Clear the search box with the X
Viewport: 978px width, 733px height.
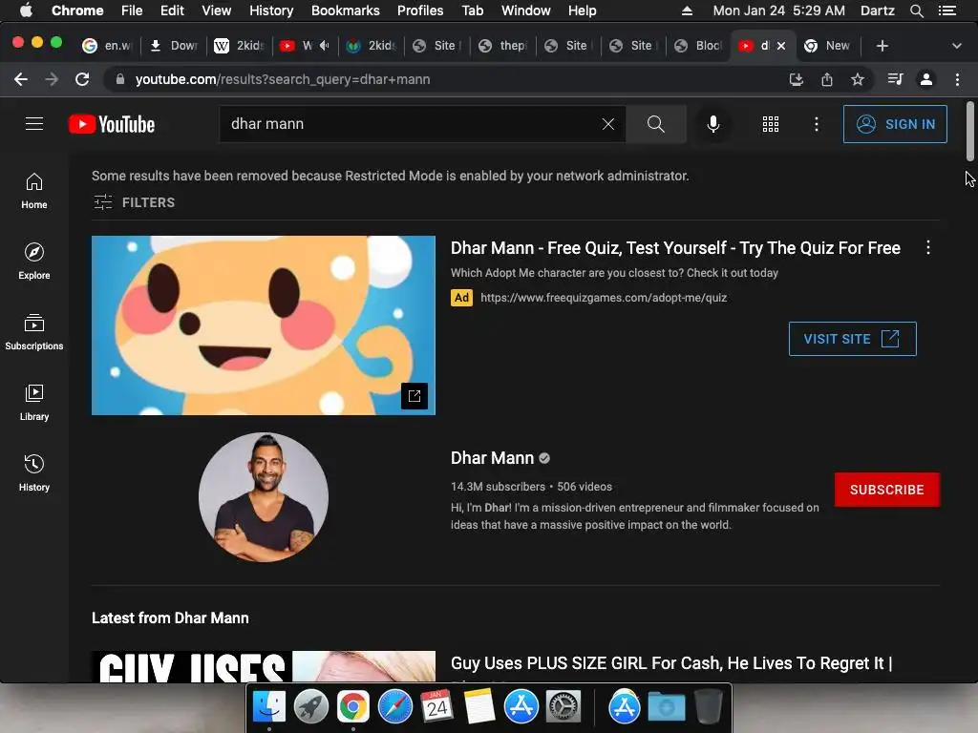(x=608, y=124)
